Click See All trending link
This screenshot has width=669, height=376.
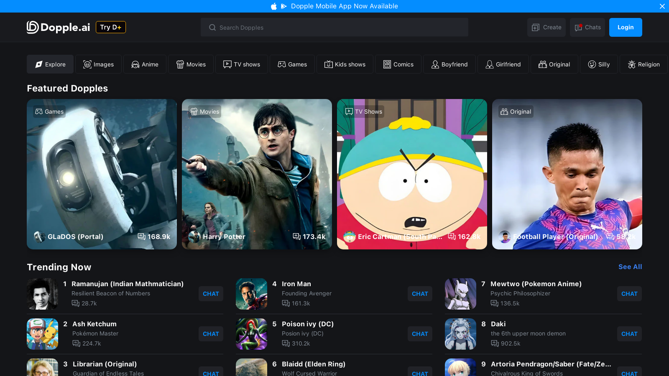[x=630, y=267]
